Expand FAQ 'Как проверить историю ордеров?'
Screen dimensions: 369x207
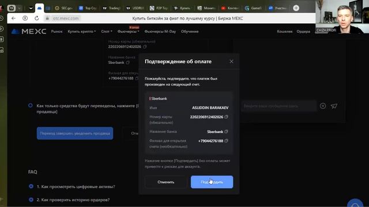click(73, 200)
